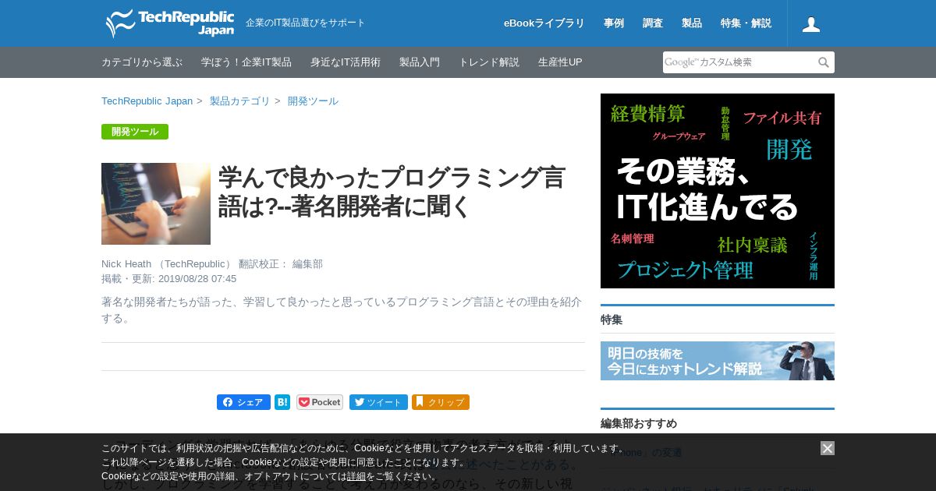Select 身近なIT活用術 in sub navigation
The image size is (936, 491).
[x=346, y=62]
